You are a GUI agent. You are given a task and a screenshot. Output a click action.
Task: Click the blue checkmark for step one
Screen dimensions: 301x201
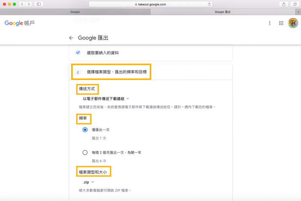click(78, 53)
